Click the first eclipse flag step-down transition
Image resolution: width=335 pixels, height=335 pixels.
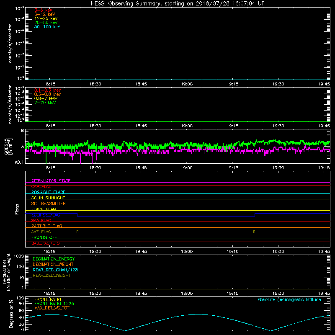click(x=77, y=215)
